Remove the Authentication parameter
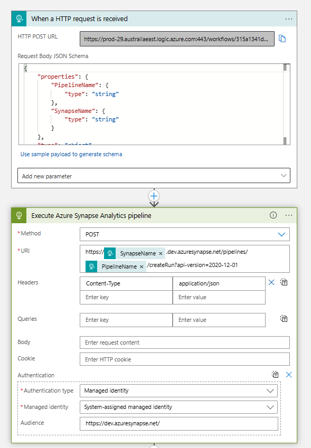Viewport: 311px width, 448px height. [x=289, y=375]
